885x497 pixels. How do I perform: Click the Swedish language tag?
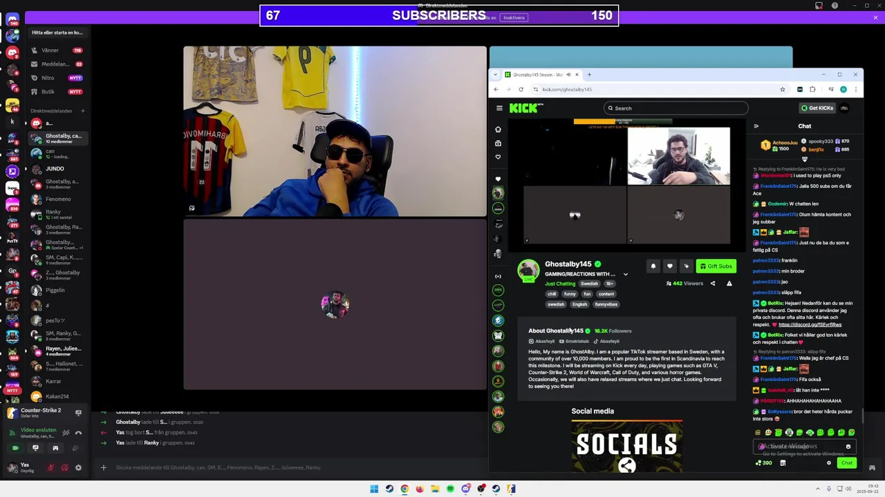589,283
